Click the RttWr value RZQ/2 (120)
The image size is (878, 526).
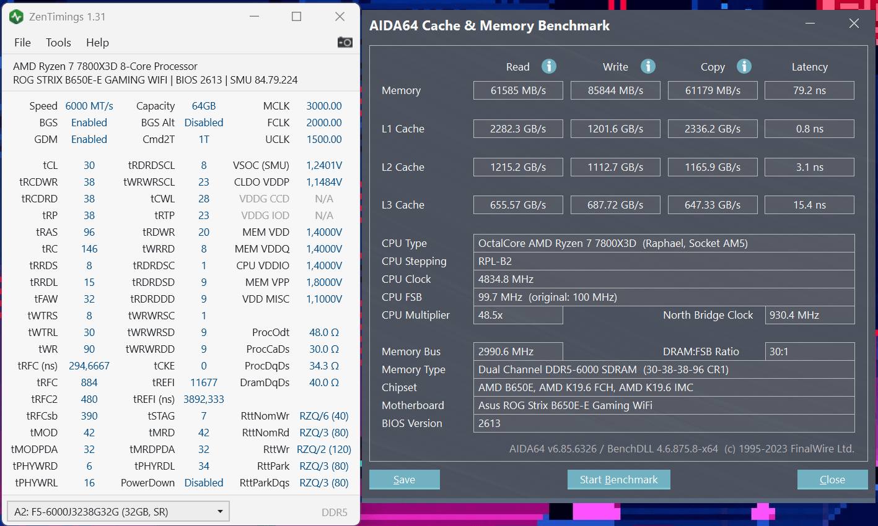pos(324,449)
